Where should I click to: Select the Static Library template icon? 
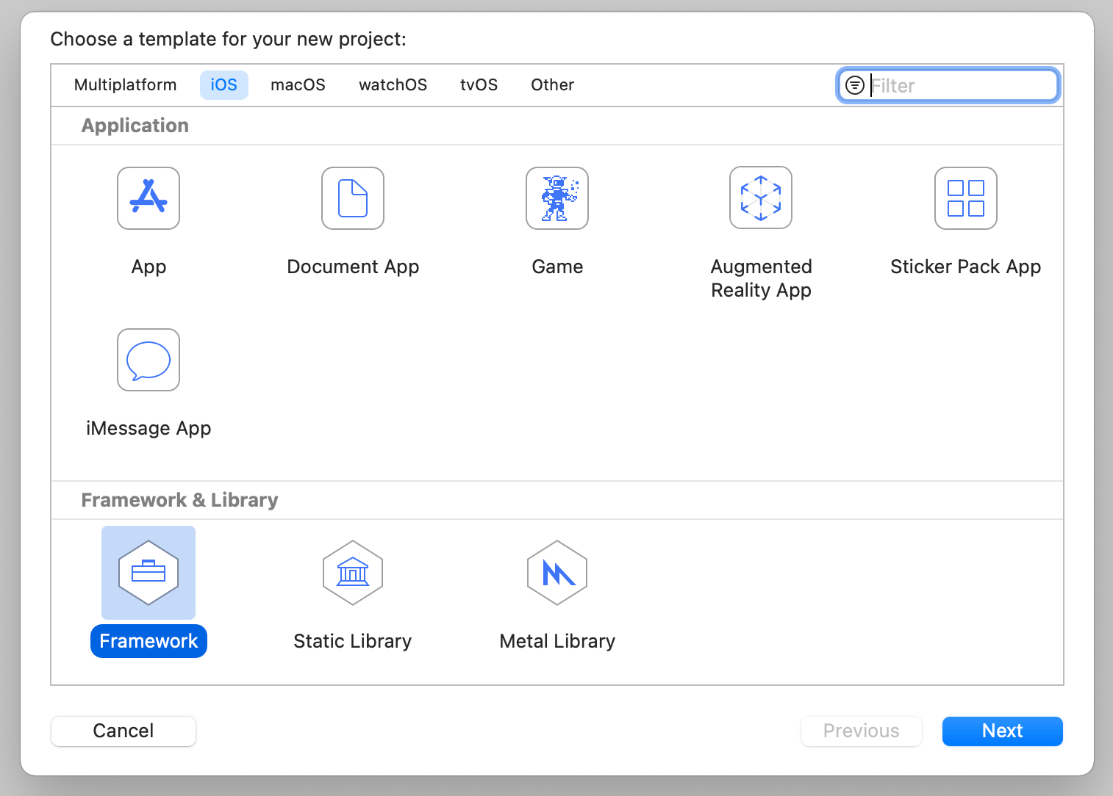point(353,573)
